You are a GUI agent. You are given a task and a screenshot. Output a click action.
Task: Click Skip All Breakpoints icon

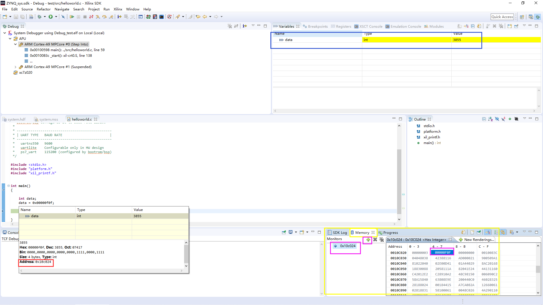[x=63, y=17]
